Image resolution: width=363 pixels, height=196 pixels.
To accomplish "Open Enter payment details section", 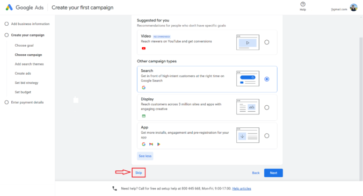I will 27,102.
